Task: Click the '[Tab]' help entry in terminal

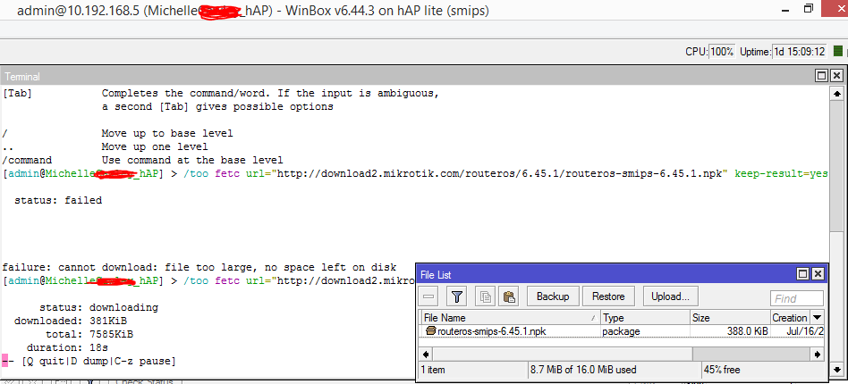Action: click(17, 94)
